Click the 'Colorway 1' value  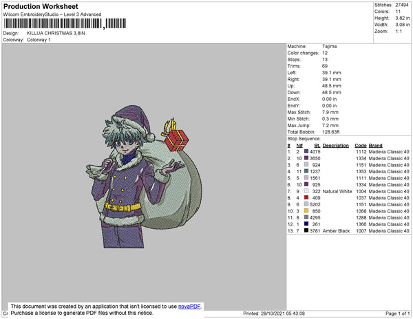click(39, 40)
